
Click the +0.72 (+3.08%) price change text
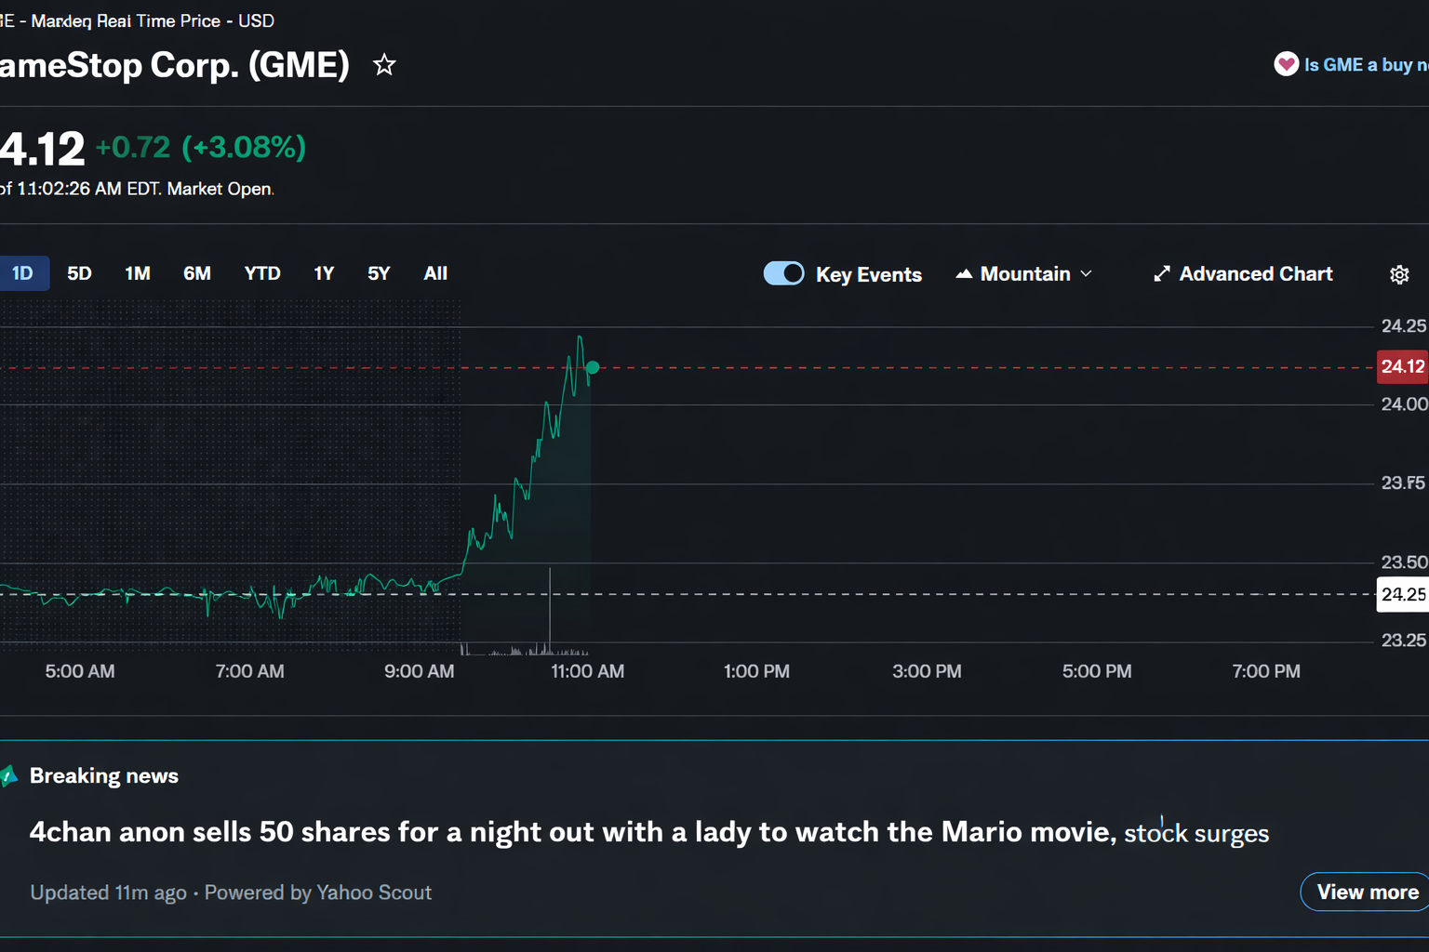pyautogui.click(x=201, y=147)
